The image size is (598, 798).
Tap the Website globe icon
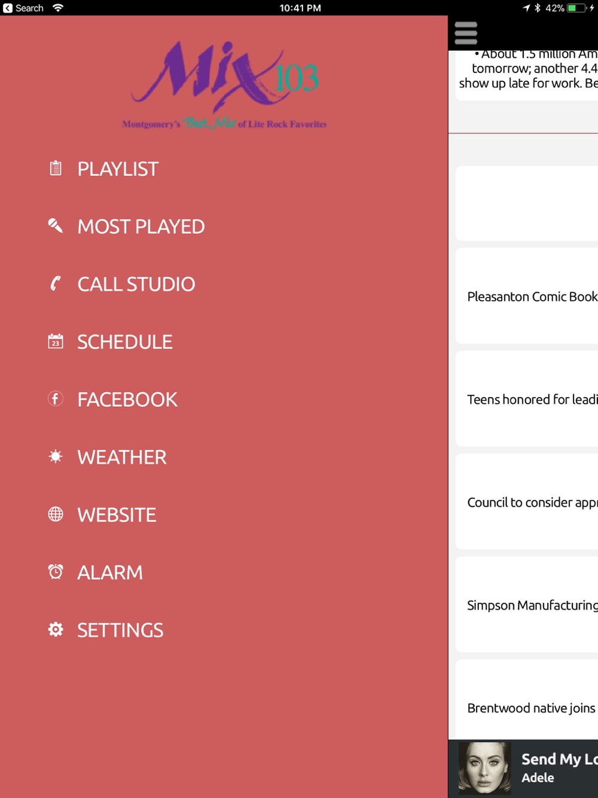coord(56,514)
